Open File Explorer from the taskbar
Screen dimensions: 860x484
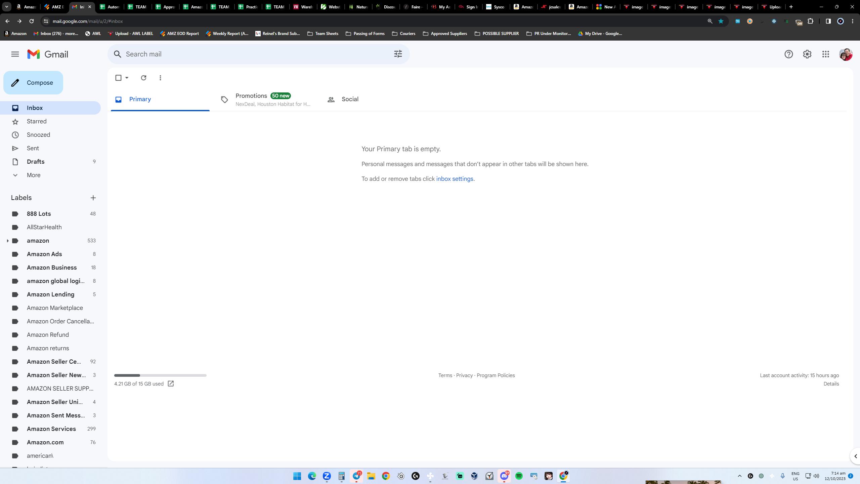point(371,476)
